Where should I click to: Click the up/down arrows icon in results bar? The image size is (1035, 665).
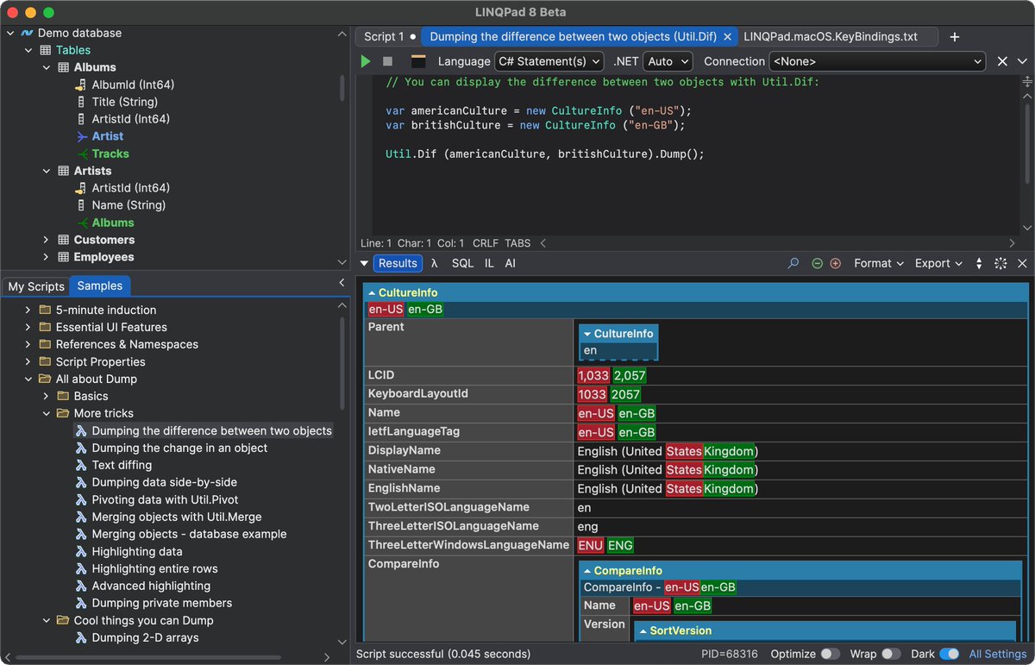point(979,263)
